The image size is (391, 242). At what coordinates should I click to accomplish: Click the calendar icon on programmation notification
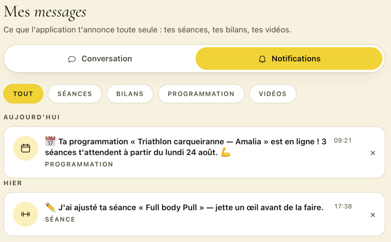26,148
